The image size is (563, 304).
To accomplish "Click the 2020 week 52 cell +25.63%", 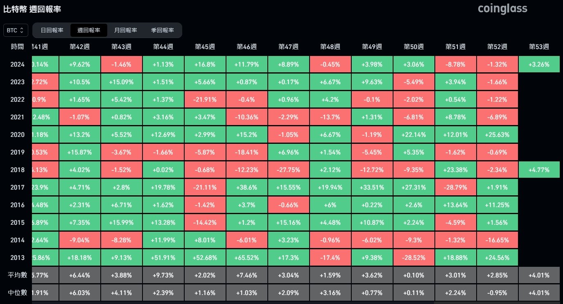I will coord(497,135).
